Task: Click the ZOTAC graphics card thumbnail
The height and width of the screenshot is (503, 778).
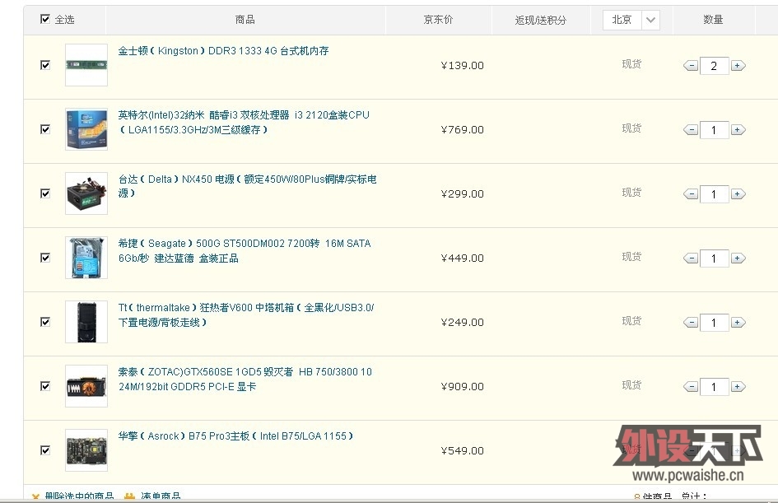Action: click(x=86, y=386)
